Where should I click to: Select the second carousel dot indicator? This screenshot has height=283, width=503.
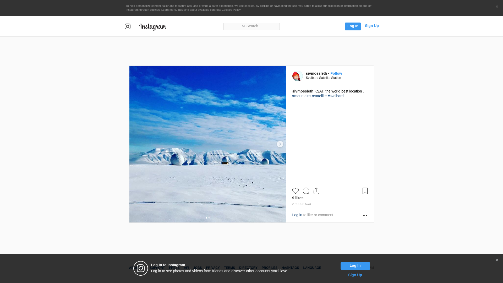tap(209, 218)
